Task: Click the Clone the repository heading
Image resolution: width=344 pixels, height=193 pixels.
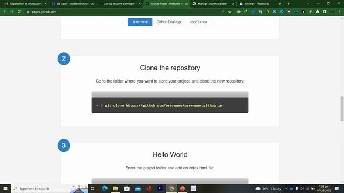Action: coord(170,68)
